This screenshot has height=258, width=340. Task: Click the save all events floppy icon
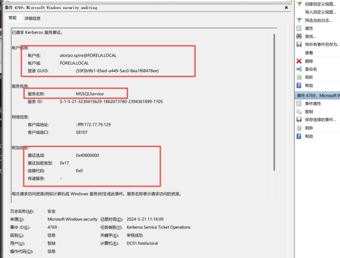299,45
